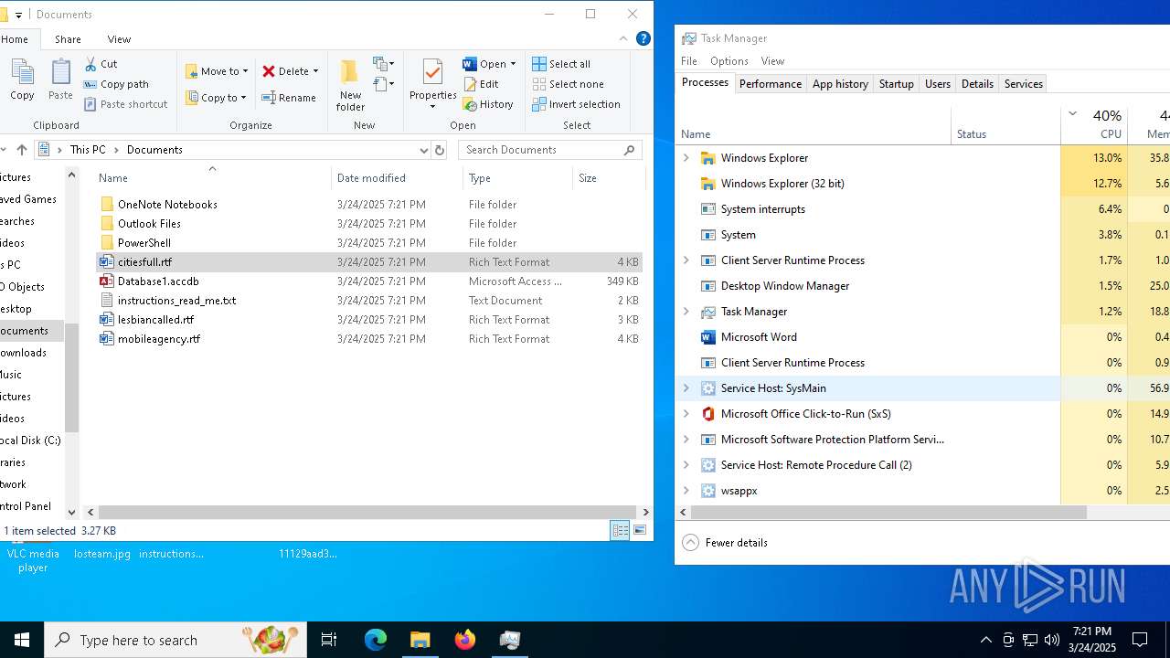Open the Delete dropdown arrow
Image resolution: width=1170 pixels, height=658 pixels.
tap(315, 71)
